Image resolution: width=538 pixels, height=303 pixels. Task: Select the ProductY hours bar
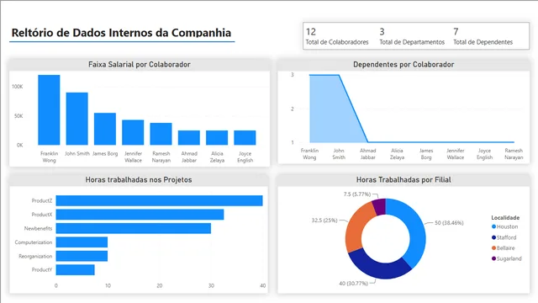[75, 269]
